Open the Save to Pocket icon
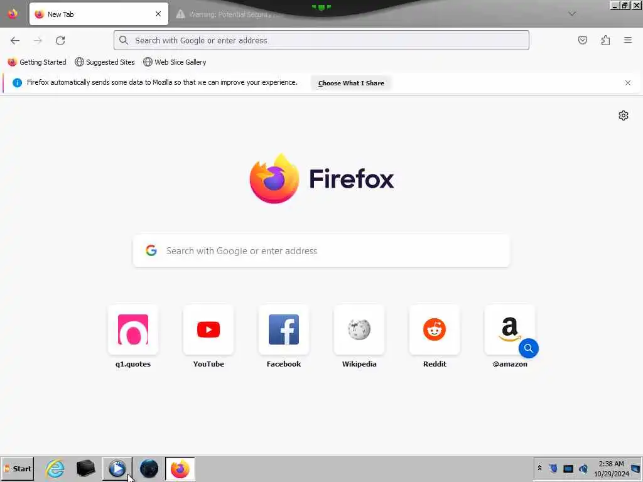This screenshot has height=482, width=643. coord(582,40)
